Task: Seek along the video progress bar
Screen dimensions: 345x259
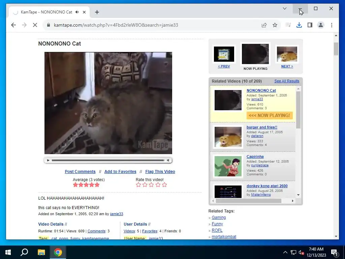Action: [x=108, y=160]
